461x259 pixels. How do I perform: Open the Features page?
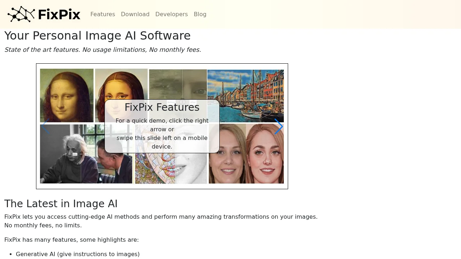[103, 14]
